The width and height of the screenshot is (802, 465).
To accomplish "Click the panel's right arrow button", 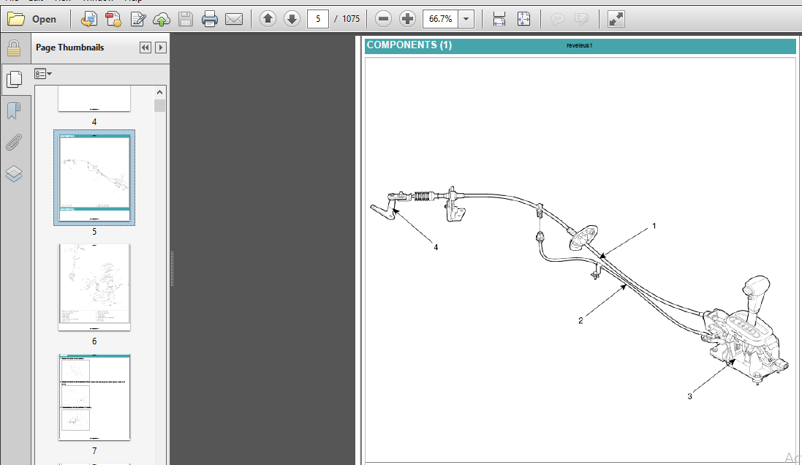I will click(x=161, y=48).
